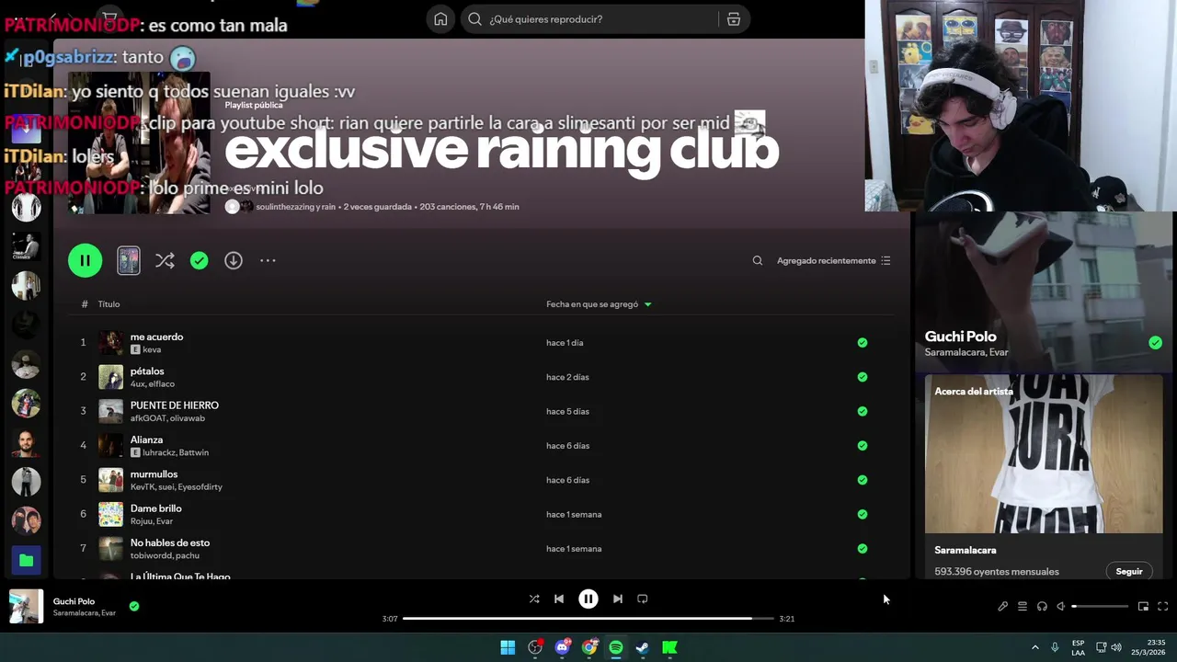Toggle shuffle in bottom player controls
The height and width of the screenshot is (662, 1177).
point(534,599)
